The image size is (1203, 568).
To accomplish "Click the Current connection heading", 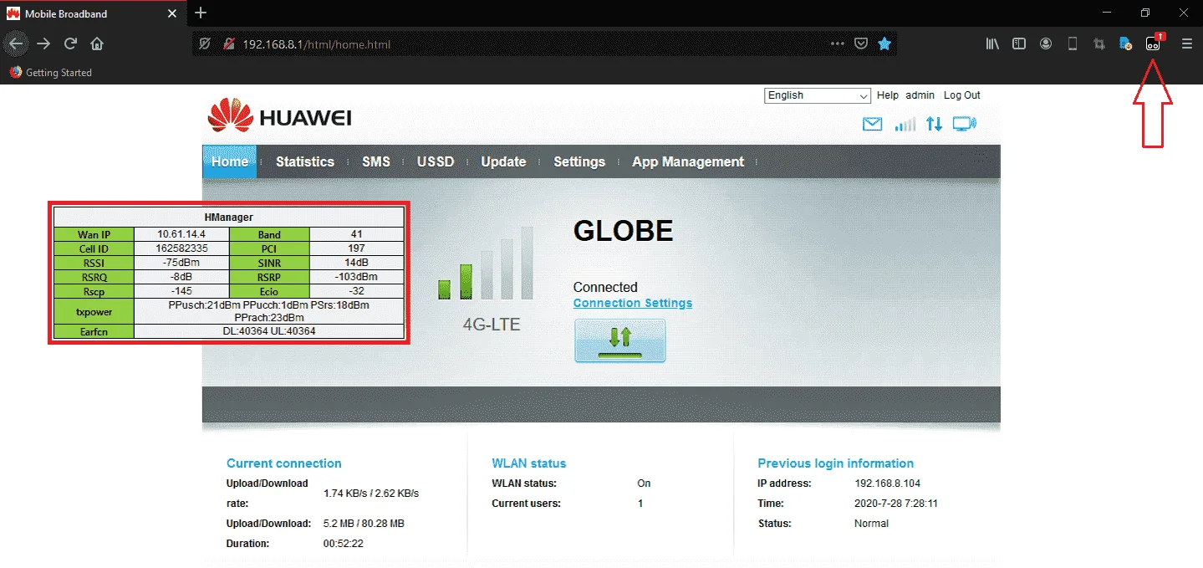I will click(x=284, y=463).
